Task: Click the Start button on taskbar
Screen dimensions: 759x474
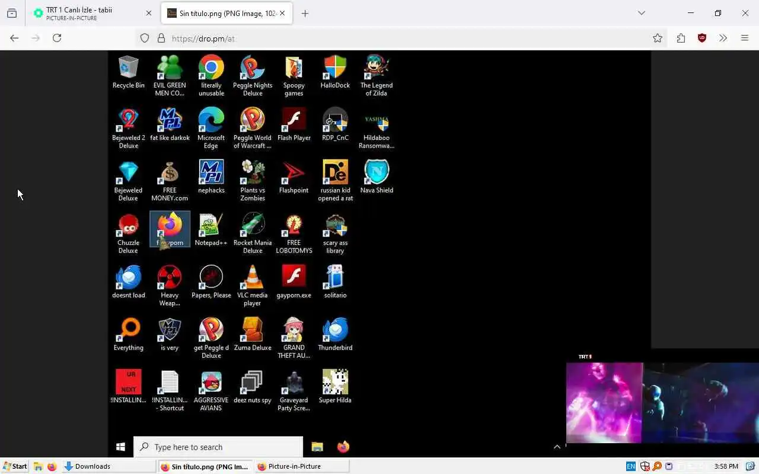Action: (15, 466)
